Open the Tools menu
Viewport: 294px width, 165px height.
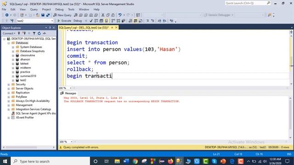tap(71, 9)
